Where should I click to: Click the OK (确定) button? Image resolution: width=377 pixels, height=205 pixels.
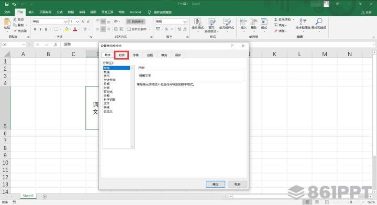click(x=215, y=184)
